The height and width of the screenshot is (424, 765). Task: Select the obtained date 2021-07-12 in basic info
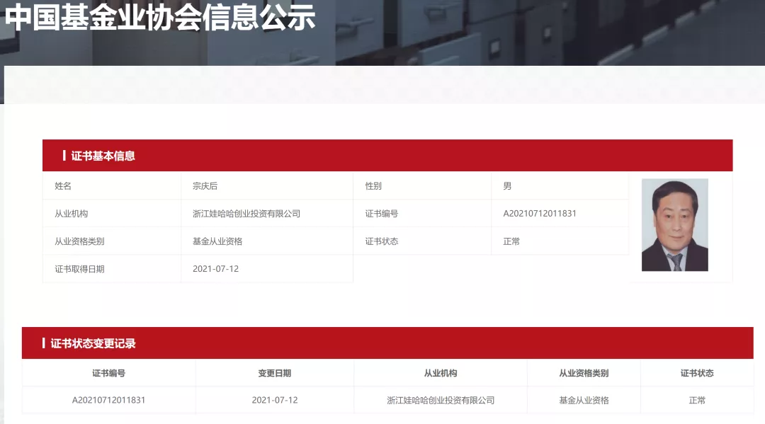(x=215, y=269)
